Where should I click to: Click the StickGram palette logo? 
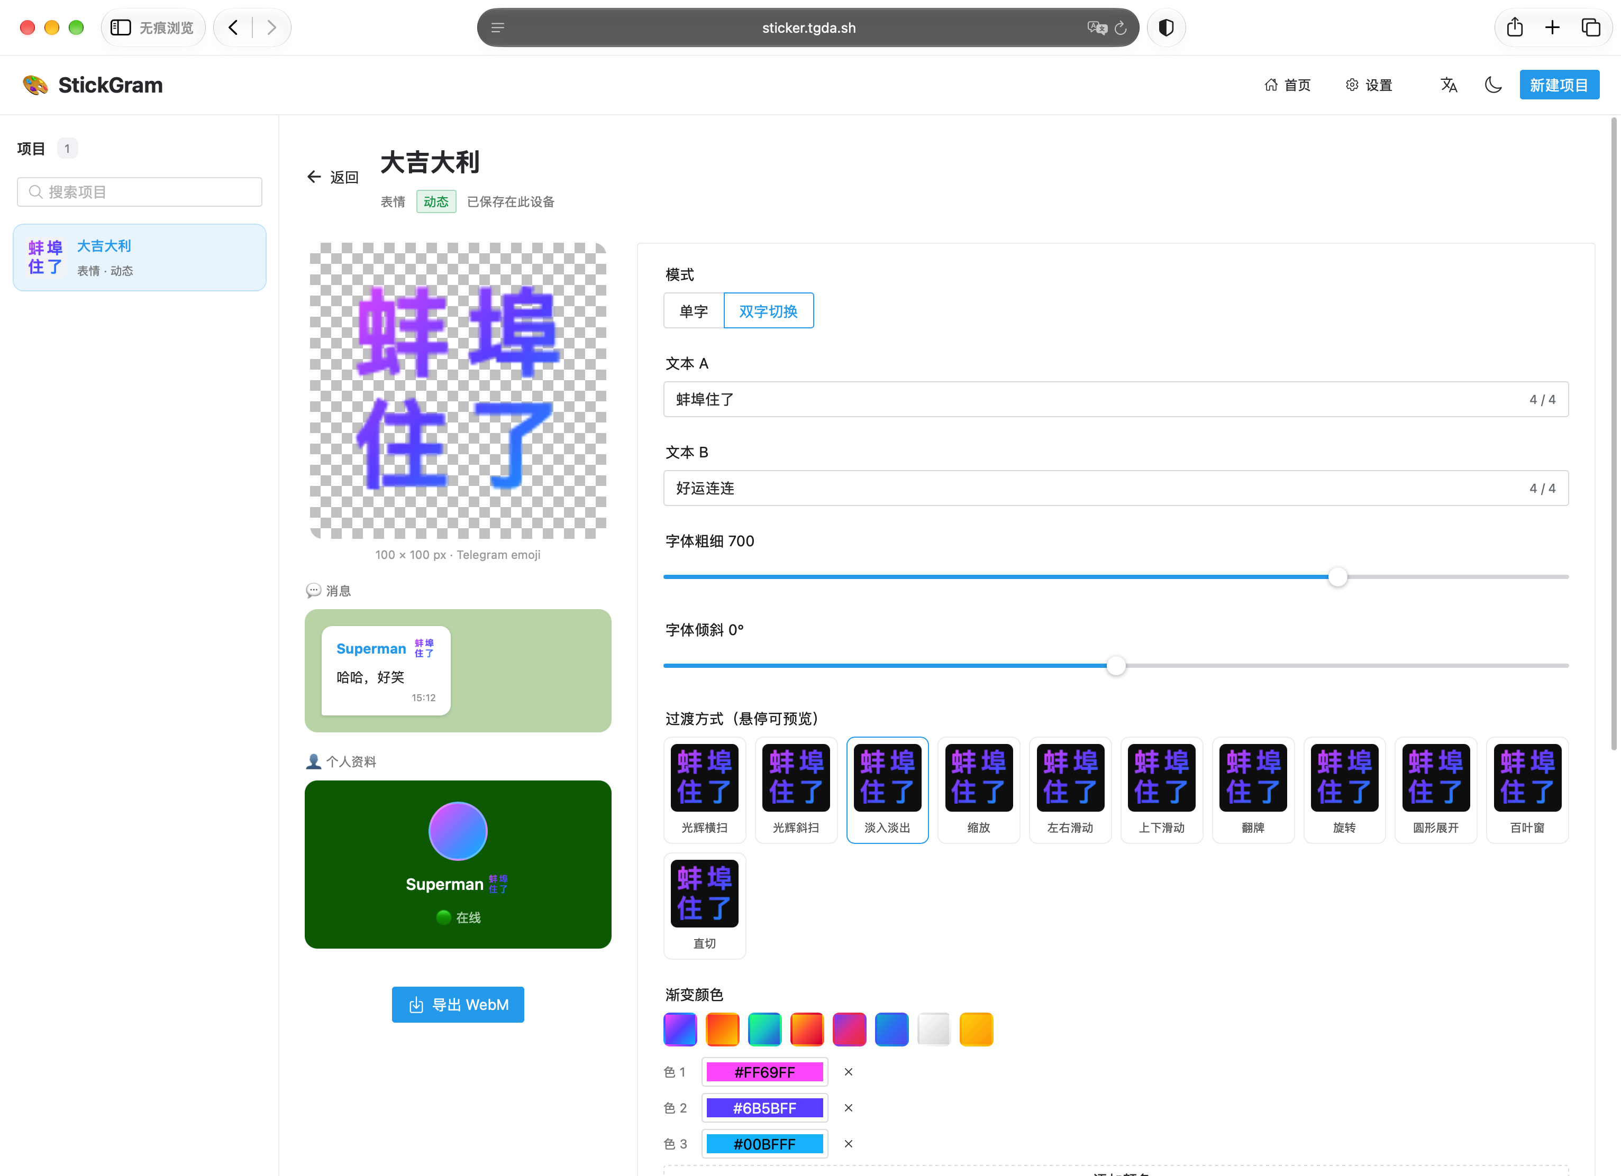pyautogui.click(x=35, y=85)
